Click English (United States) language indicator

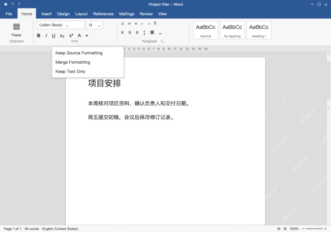click(60, 229)
